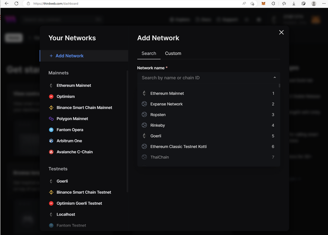Click the Goerli icon under Testnets
The image size is (328, 235).
[51, 181]
